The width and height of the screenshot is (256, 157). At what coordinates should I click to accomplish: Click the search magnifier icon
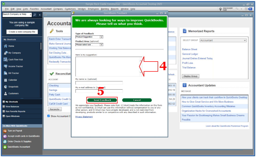tap(35, 15)
